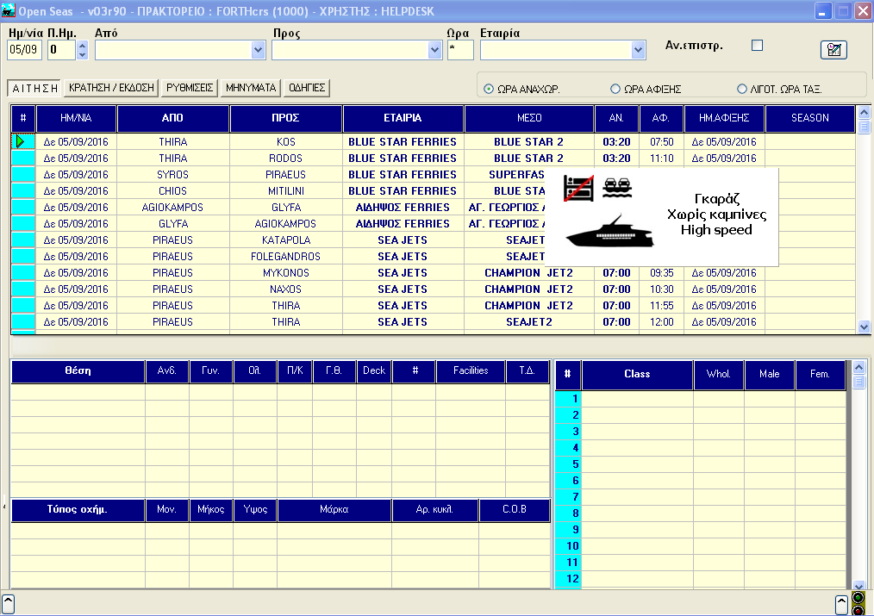874x616 pixels.
Task: Switch to the ΑΙΤΗΣΗ tab
Action: (34, 88)
